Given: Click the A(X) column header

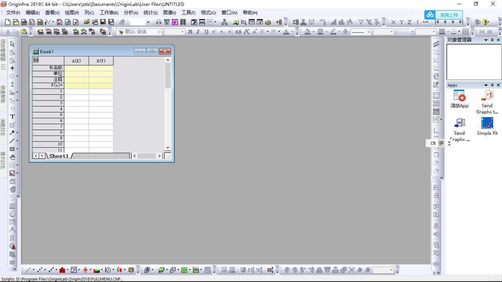Looking at the screenshot, I should point(76,61).
